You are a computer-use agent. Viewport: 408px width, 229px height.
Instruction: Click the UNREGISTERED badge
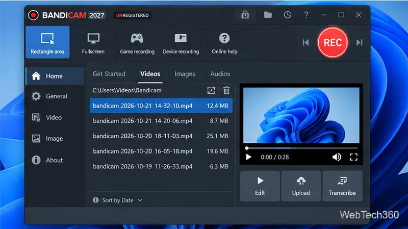(x=132, y=15)
